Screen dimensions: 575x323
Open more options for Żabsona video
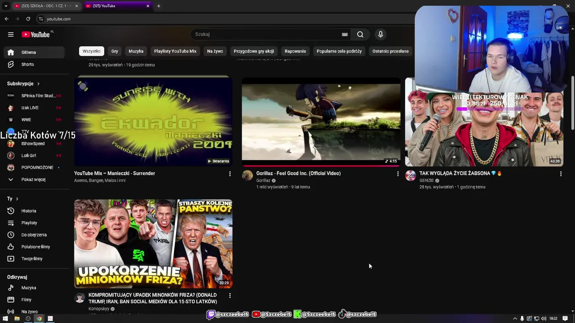point(561,174)
